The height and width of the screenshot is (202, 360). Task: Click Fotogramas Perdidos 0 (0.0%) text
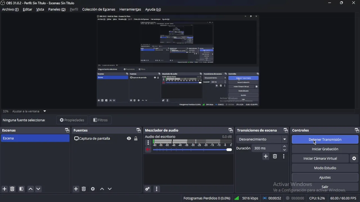(207, 198)
